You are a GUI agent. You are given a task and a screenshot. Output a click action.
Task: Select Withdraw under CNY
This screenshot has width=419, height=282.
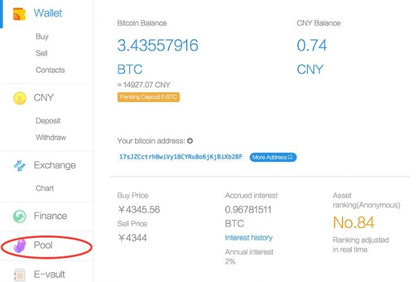pyautogui.click(x=51, y=137)
